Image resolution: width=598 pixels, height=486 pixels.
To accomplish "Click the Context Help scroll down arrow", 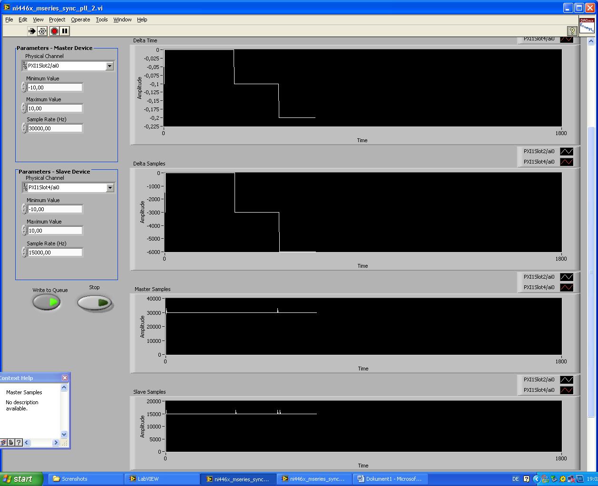I will (x=64, y=434).
